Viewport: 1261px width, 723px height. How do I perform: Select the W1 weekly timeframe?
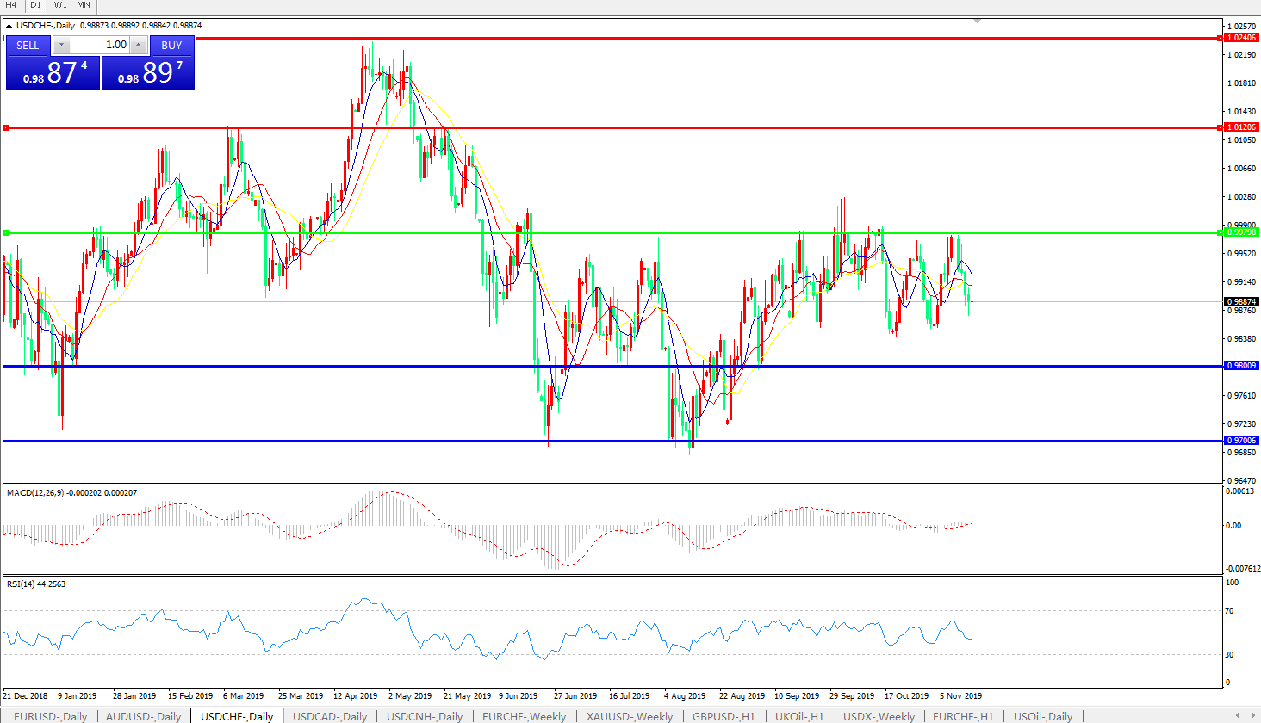pos(60,5)
